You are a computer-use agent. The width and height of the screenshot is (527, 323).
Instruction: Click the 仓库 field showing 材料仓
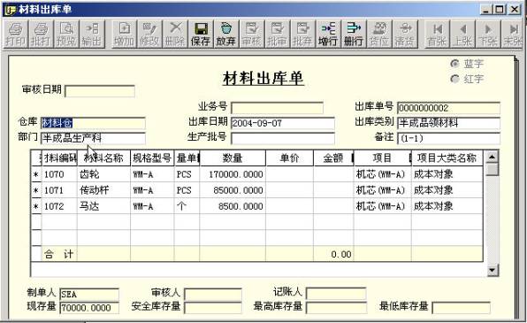tap(93, 123)
